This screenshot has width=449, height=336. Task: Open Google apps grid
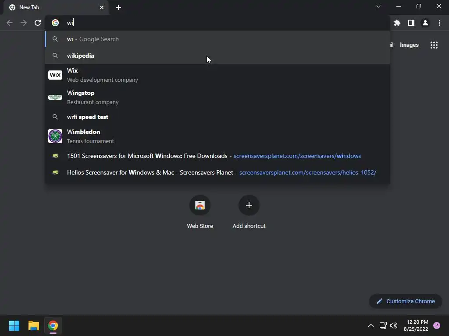[434, 45]
